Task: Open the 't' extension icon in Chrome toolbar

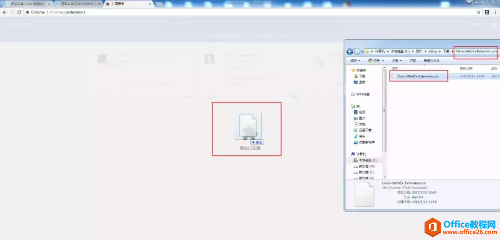Action: point(487,12)
